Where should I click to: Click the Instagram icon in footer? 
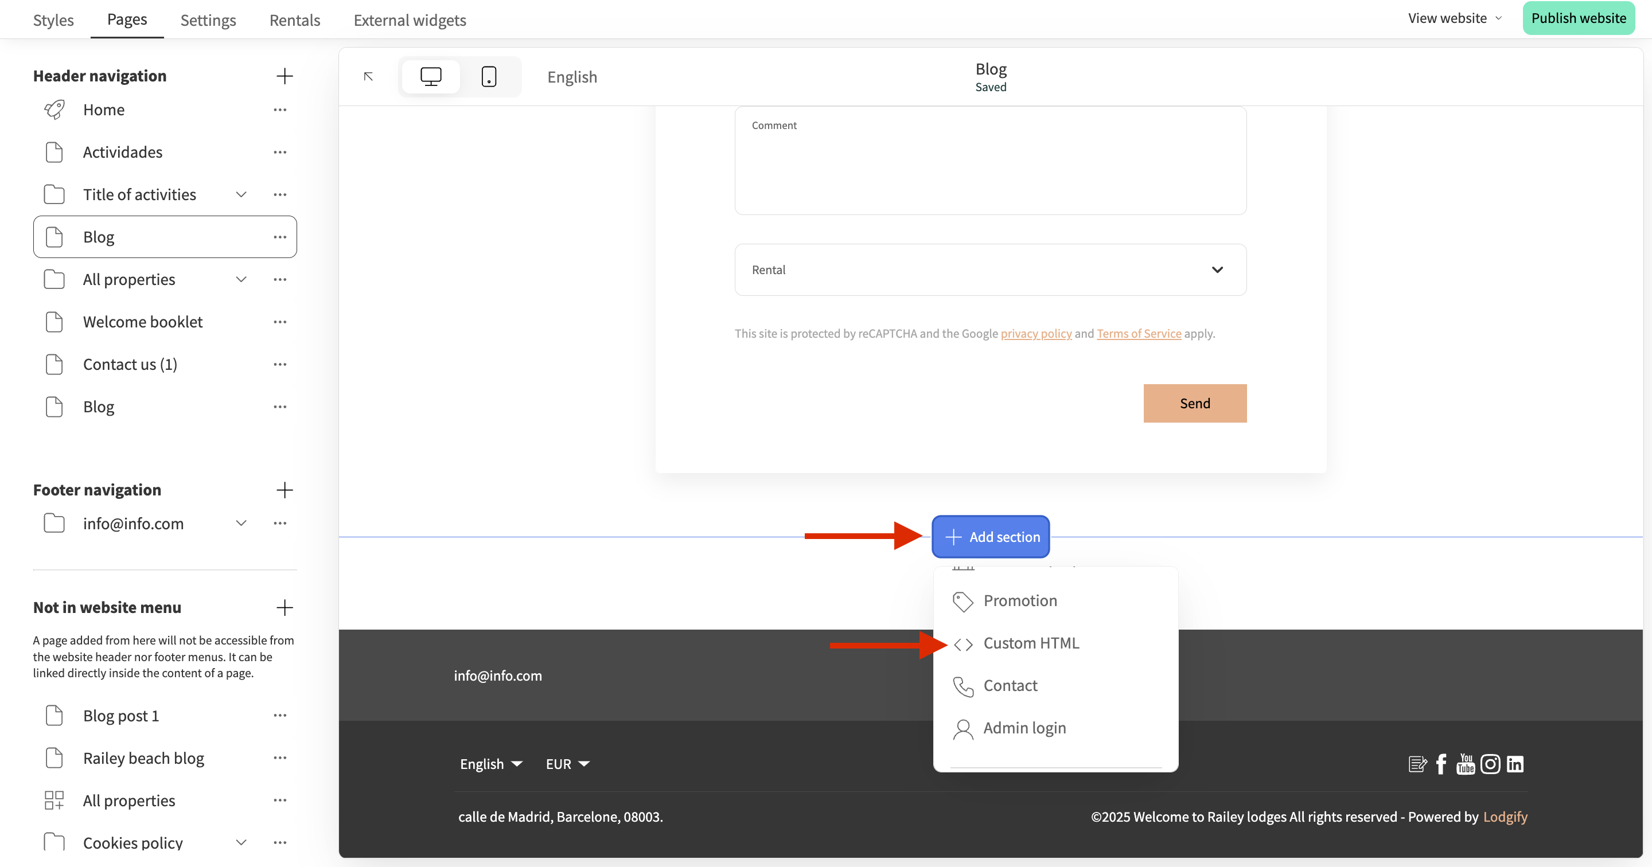pyautogui.click(x=1490, y=764)
